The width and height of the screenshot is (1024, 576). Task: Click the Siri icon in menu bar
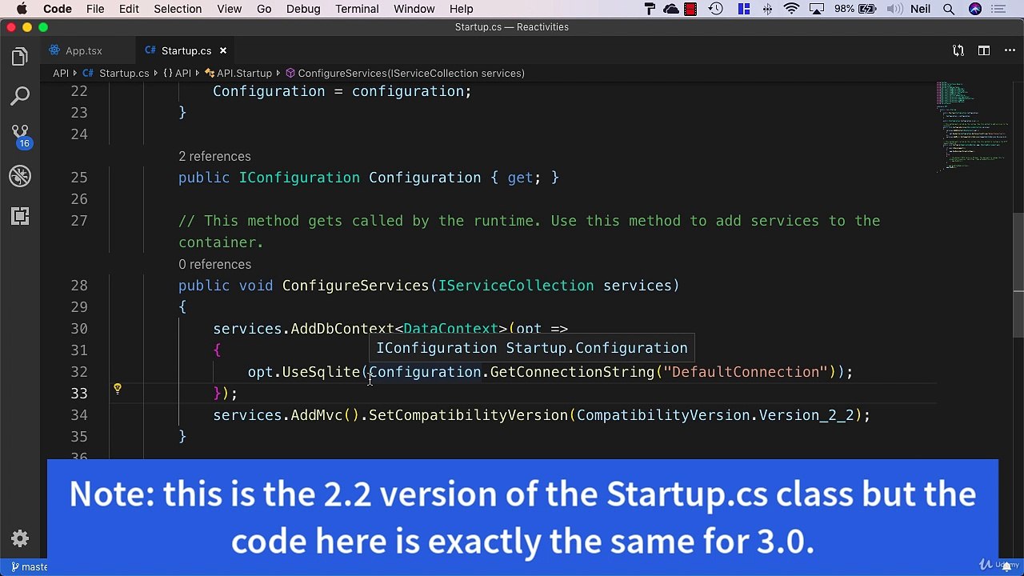point(975,9)
